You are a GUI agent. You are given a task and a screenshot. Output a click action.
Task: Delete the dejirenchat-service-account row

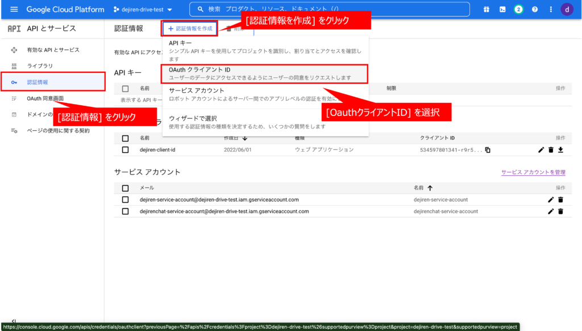point(560,212)
